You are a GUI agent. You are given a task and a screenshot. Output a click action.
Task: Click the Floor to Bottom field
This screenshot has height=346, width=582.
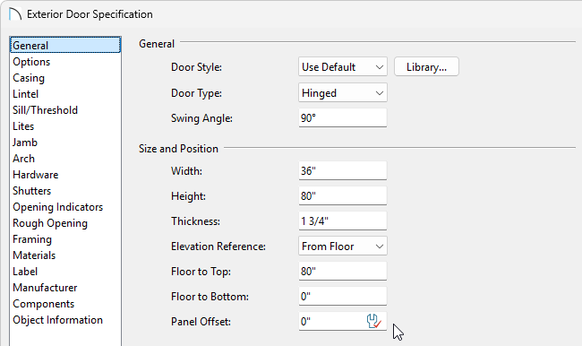click(343, 296)
